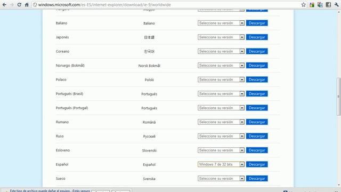The width and height of the screenshot is (341, 192).
Task: Select the Slovenski native name
Action: coord(149,150)
